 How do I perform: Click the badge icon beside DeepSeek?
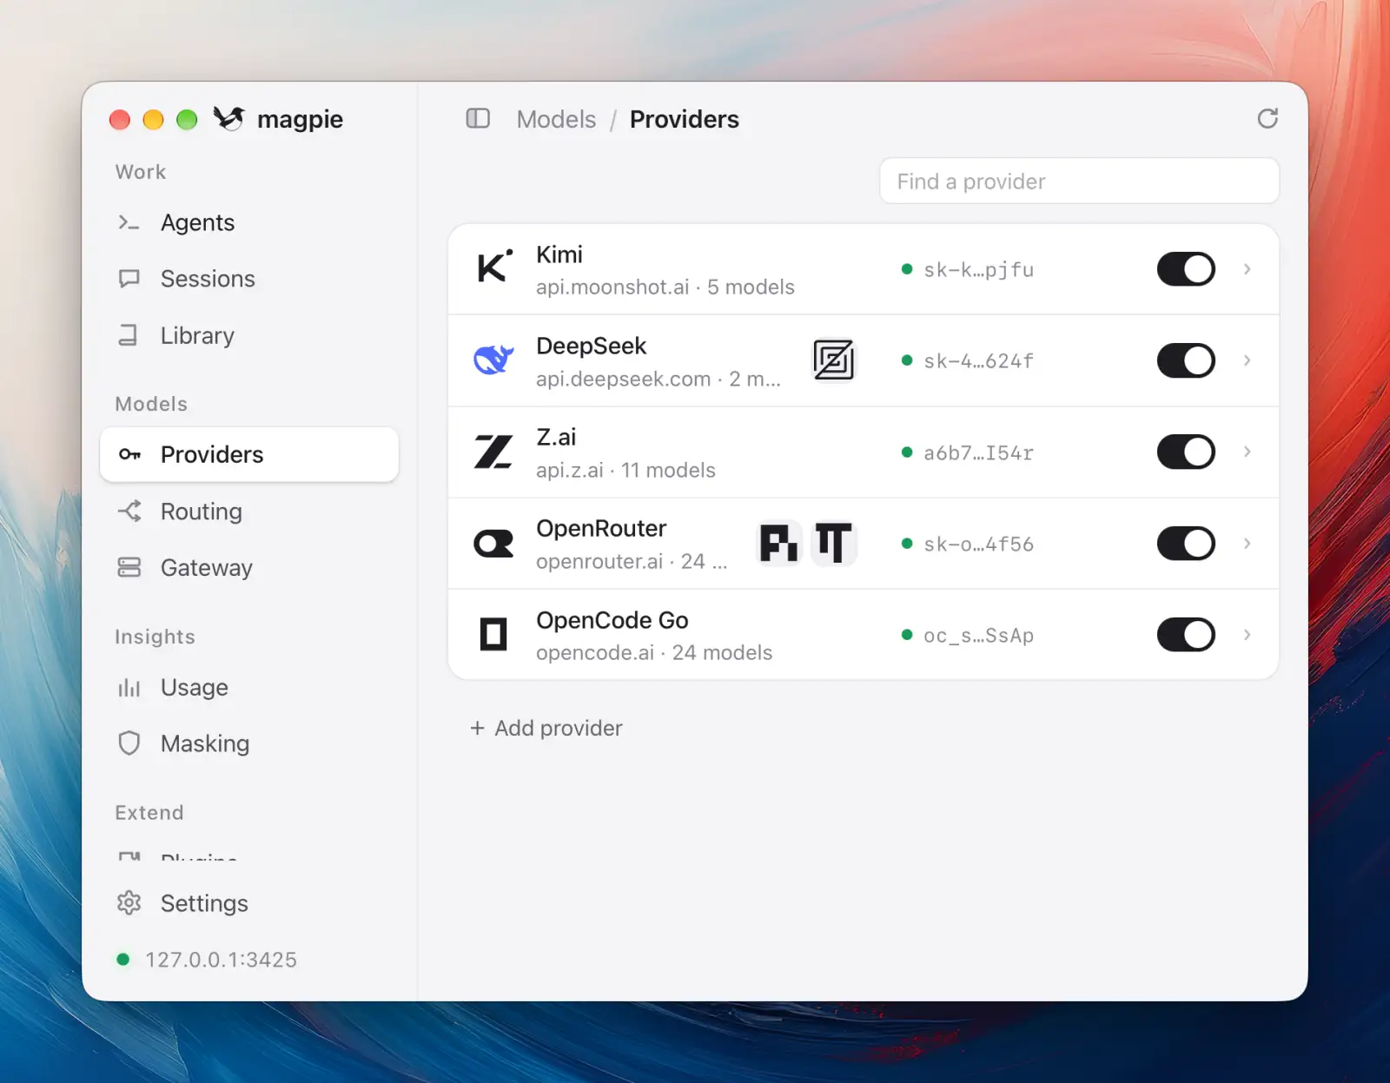coord(834,360)
